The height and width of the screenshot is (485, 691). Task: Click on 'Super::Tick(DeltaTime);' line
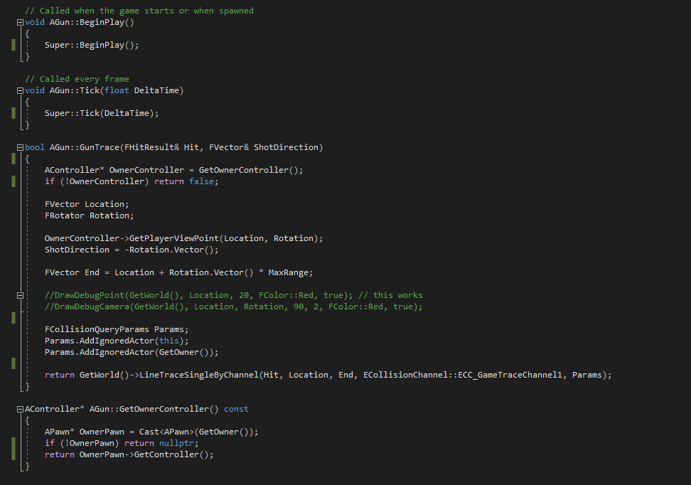(x=102, y=113)
